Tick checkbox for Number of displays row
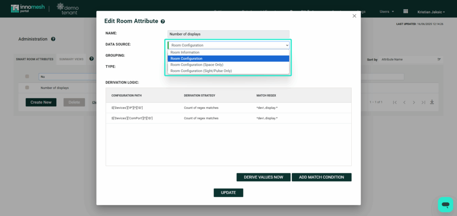The width and height of the screenshot is (457, 216). (x=27, y=88)
